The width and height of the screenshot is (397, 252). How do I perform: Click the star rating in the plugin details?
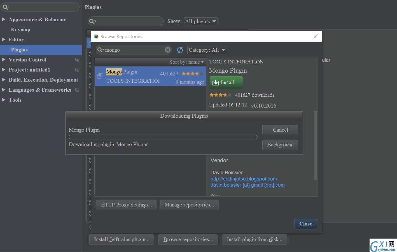[220, 95]
